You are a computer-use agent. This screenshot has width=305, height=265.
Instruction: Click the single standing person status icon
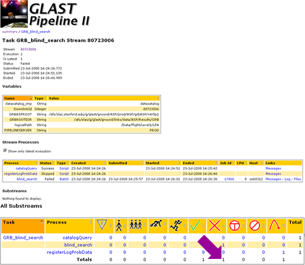[x=119, y=226]
